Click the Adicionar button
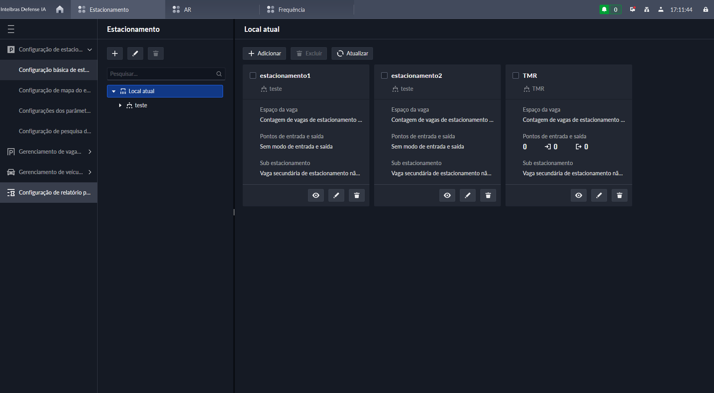Viewport: 714px width, 393px height. [265, 53]
